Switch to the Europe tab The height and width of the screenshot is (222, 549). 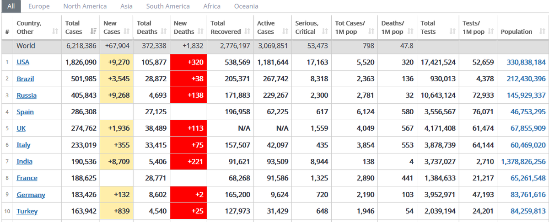39,6
